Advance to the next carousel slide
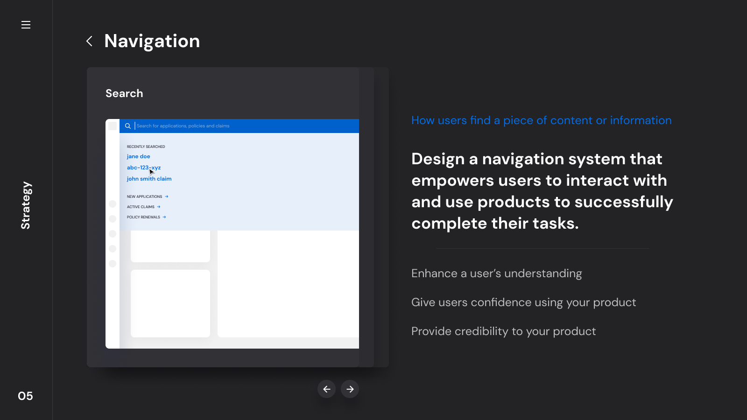Viewport: 747px width, 420px height. pyautogui.click(x=350, y=389)
